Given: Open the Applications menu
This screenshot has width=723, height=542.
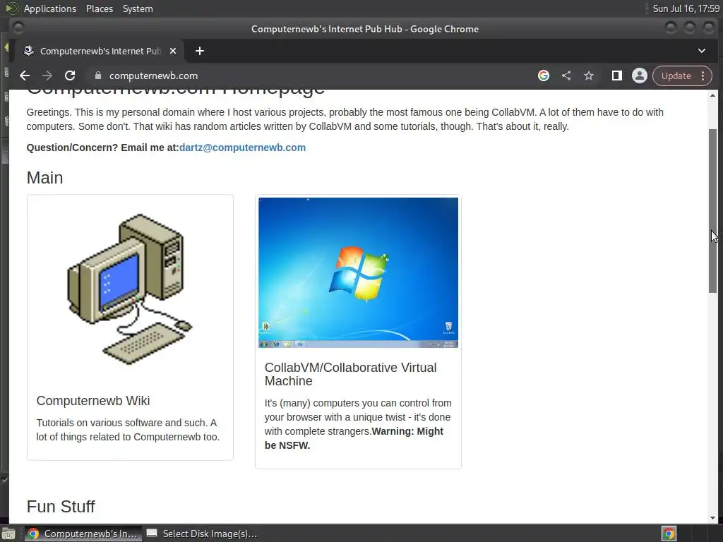Looking at the screenshot, I should coord(50,8).
